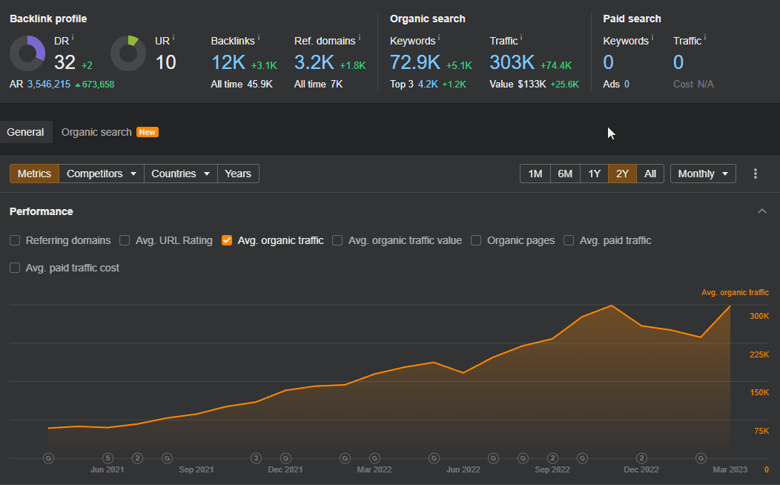Click the "3" update marker on the timeline

point(256,458)
